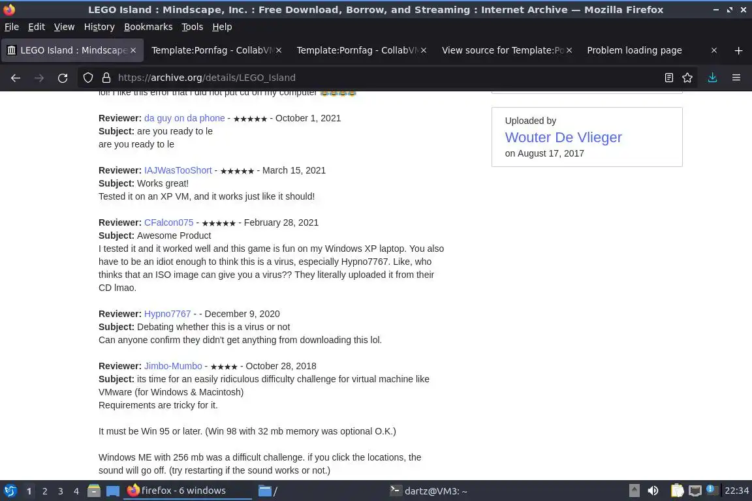Image resolution: width=752 pixels, height=501 pixels.
Task: Click the 'Uploaded by' label
Action: (531, 121)
